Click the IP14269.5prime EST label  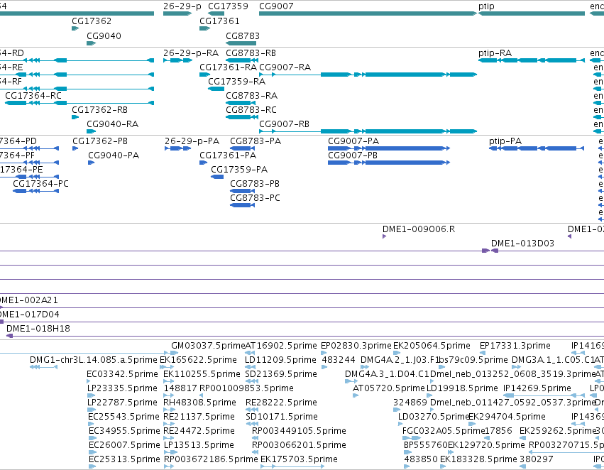pos(537,388)
